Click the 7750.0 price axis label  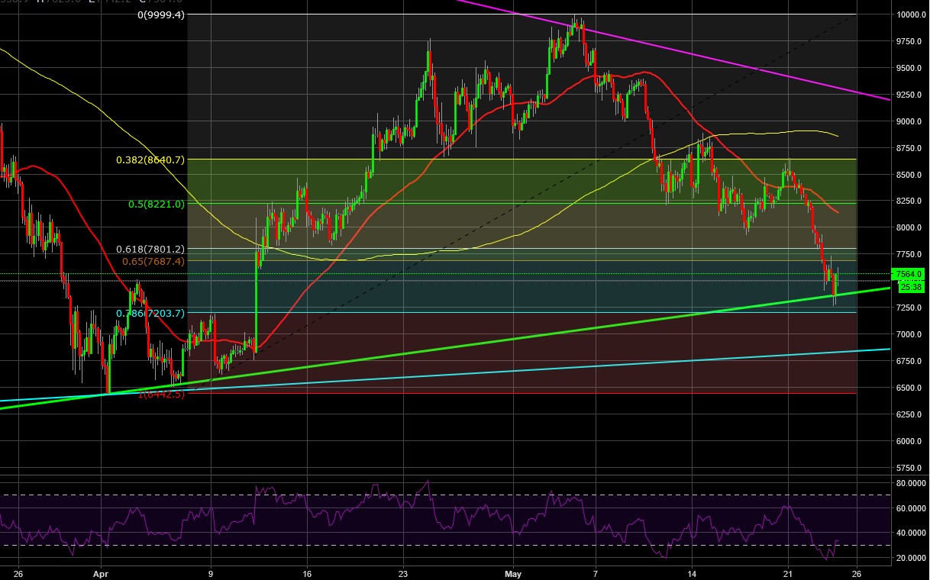908,255
